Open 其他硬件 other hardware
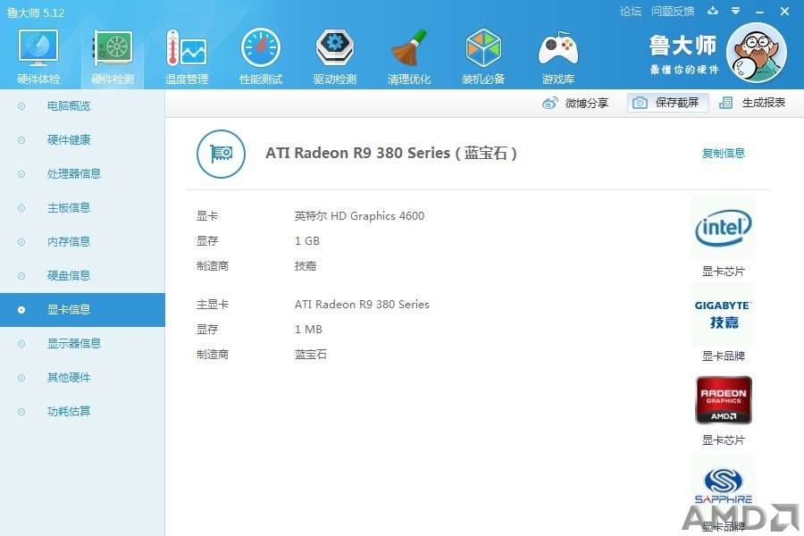This screenshot has width=804, height=536. point(69,378)
